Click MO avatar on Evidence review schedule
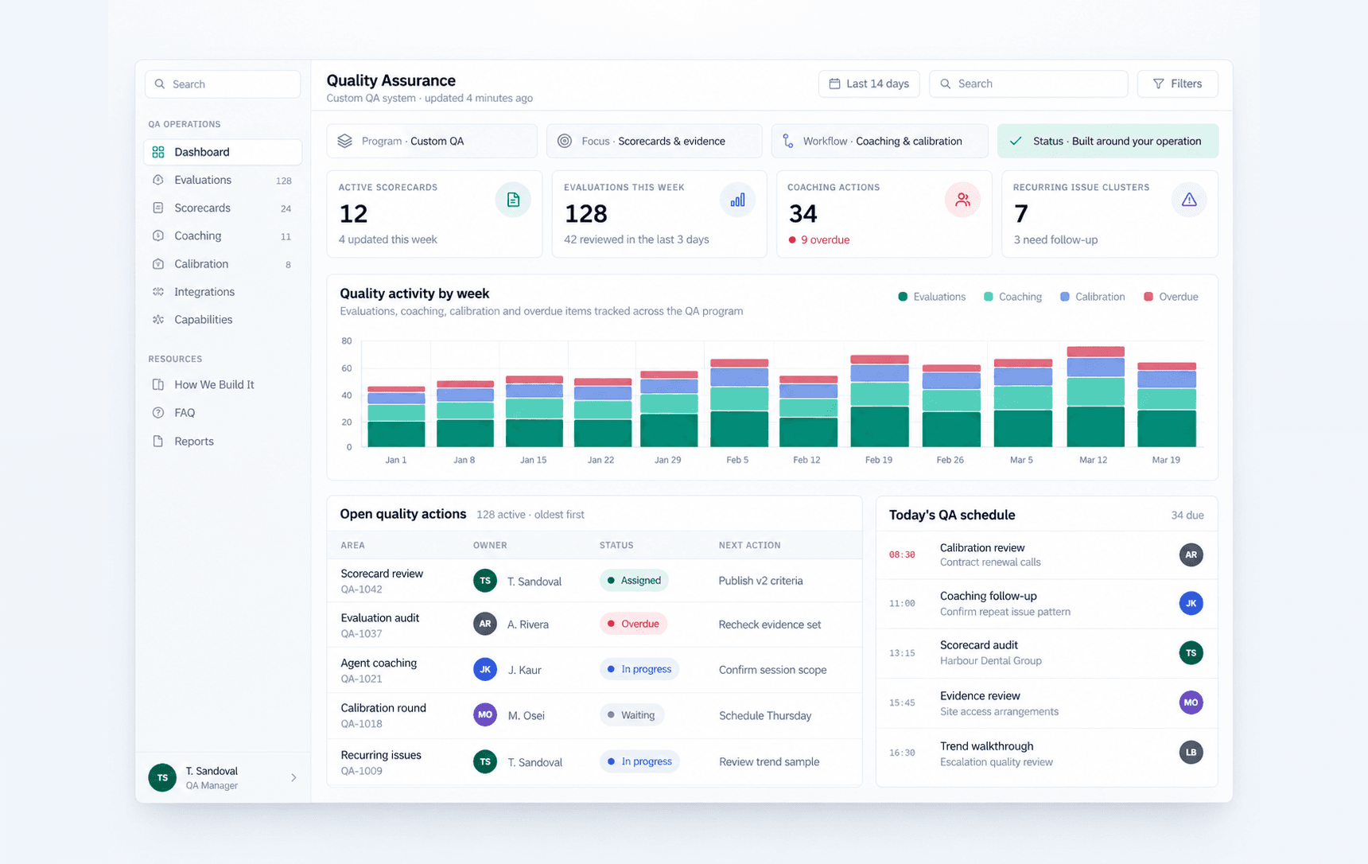The image size is (1368, 864). (x=1191, y=702)
